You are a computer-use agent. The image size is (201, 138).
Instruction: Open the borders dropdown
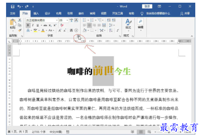point(96,30)
